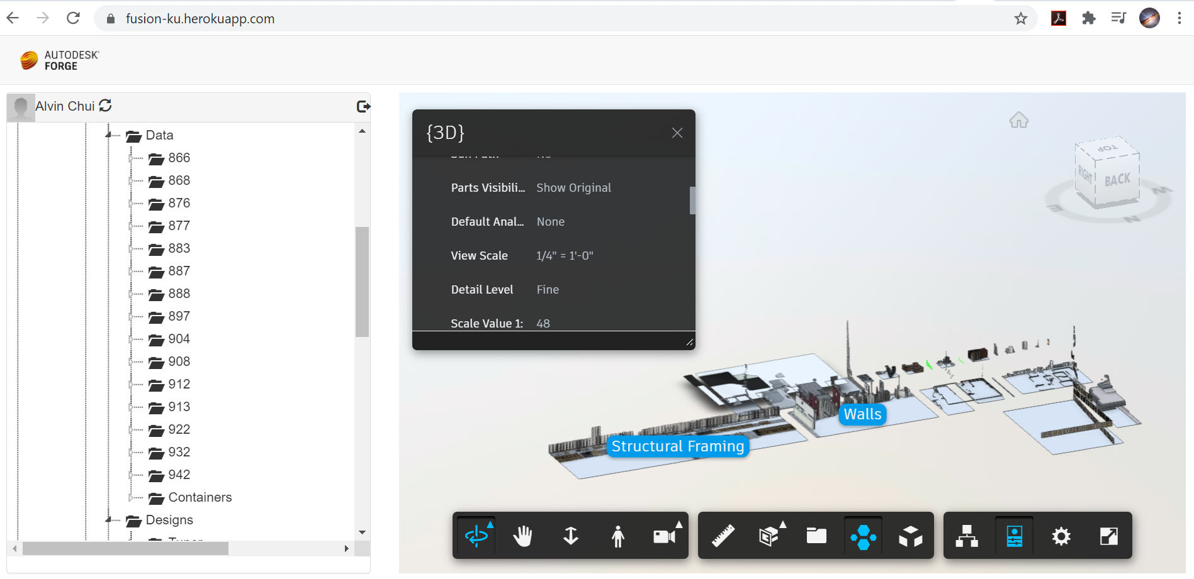Activate the Pan hand tool
The image size is (1194, 579).
[522, 536]
